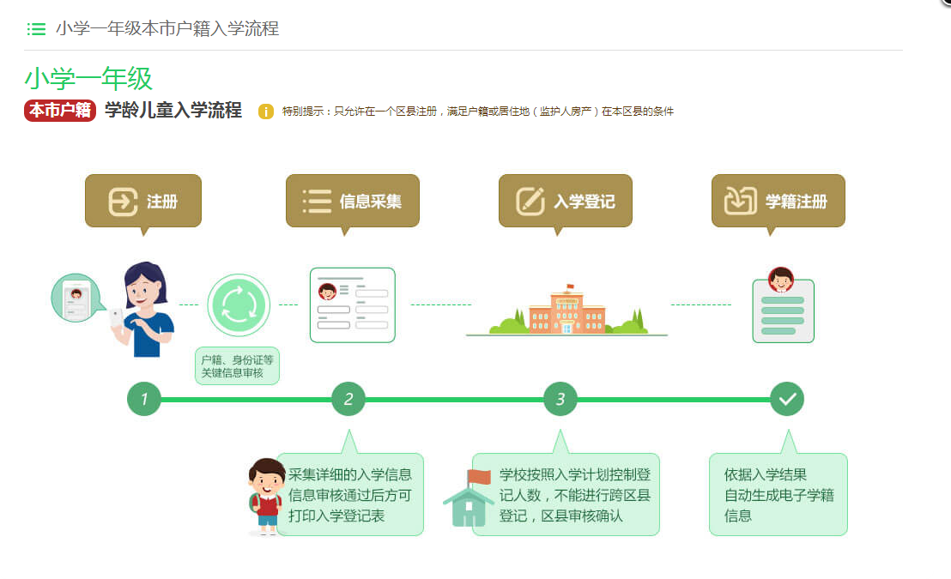
Task: Select the 学籍注册 step badge
Action: pos(778,202)
